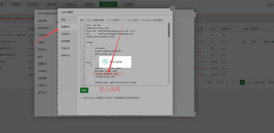This screenshot has height=133, width=274.
Task: Toggle the 首页显示 switch
Action: click(253, 42)
